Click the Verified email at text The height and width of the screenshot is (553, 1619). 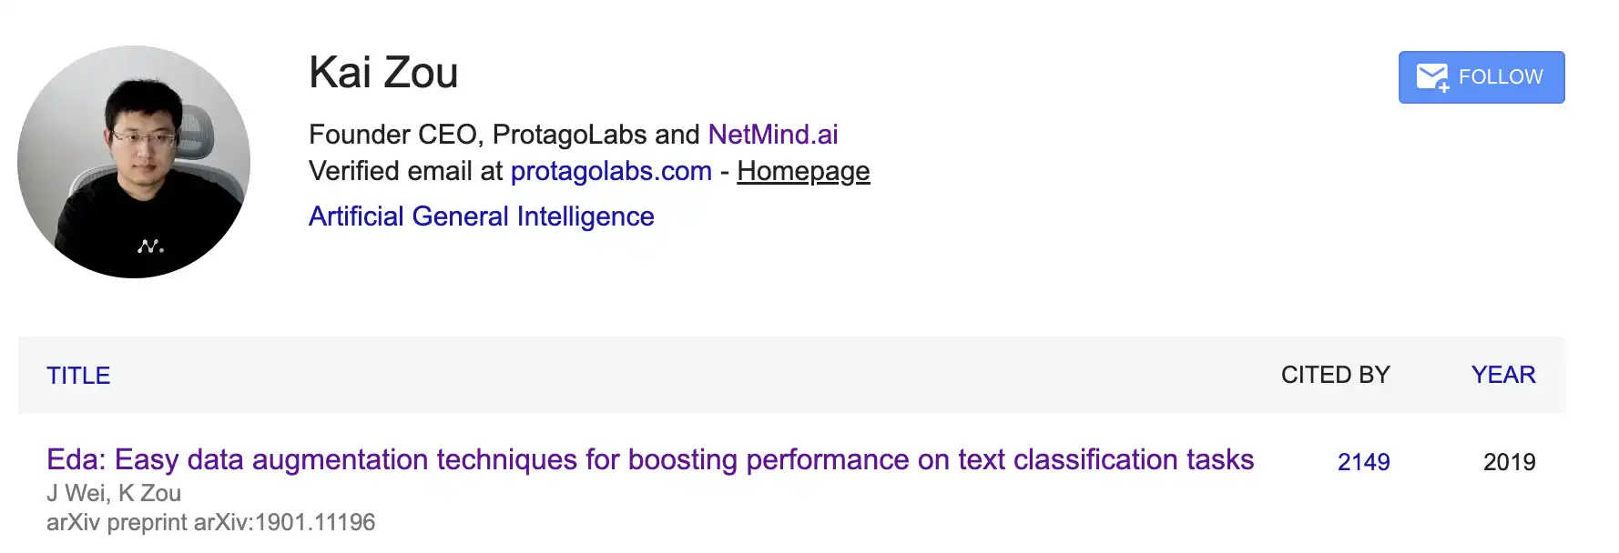tap(405, 171)
